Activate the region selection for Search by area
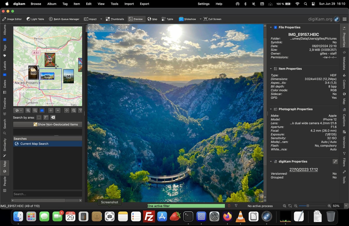Image resolution: width=349 pixels, height=226 pixels. (39, 117)
